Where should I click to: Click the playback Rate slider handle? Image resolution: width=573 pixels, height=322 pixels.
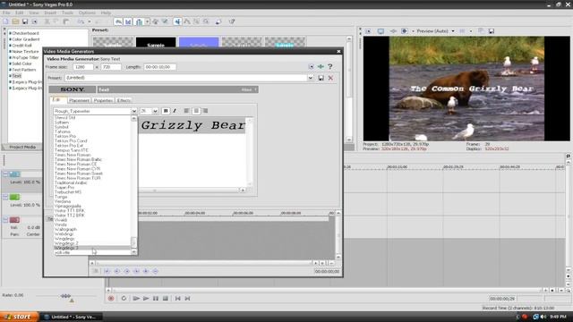(65, 296)
